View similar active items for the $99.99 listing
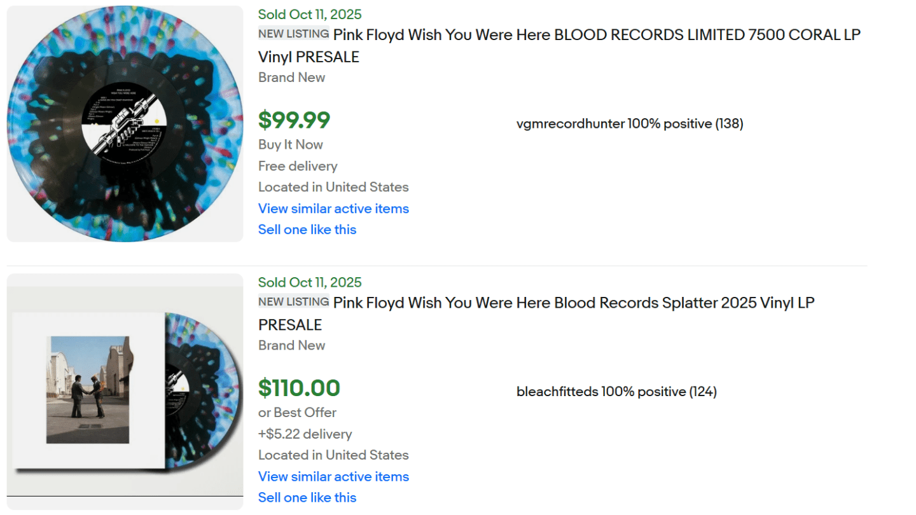The width and height of the screenshot is (916, 515). (333, 209)
